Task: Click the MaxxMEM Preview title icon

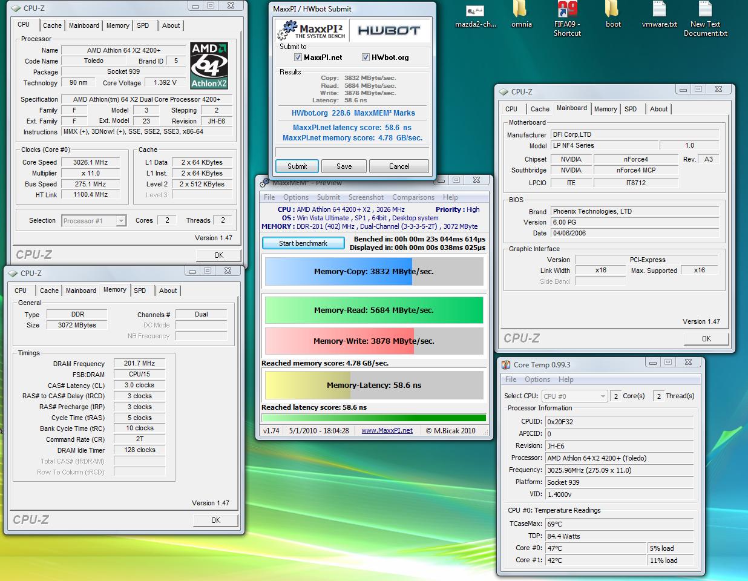Action: click(x=264, y=182)
